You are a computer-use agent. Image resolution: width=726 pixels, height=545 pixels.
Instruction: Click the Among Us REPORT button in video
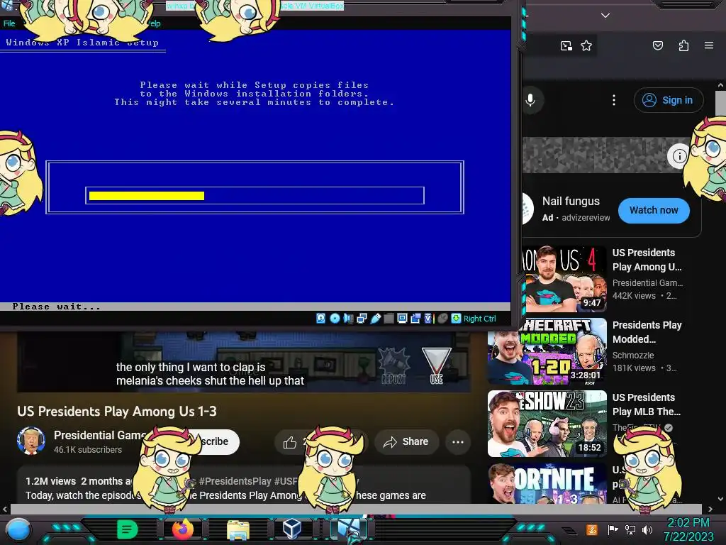(393, 366)
